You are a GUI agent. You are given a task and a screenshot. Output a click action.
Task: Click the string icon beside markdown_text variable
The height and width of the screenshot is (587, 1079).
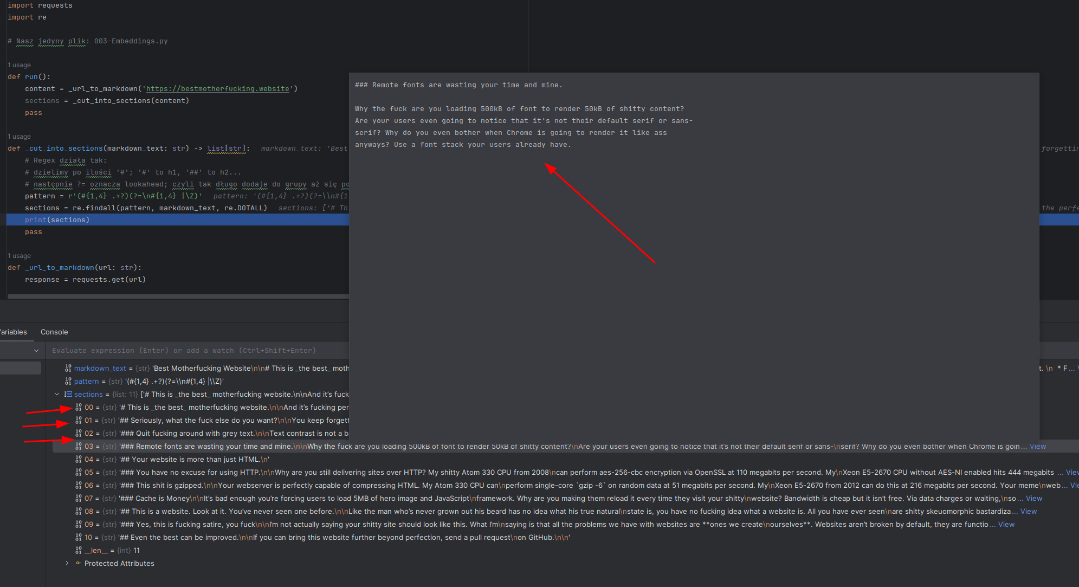tap(68, 368)
